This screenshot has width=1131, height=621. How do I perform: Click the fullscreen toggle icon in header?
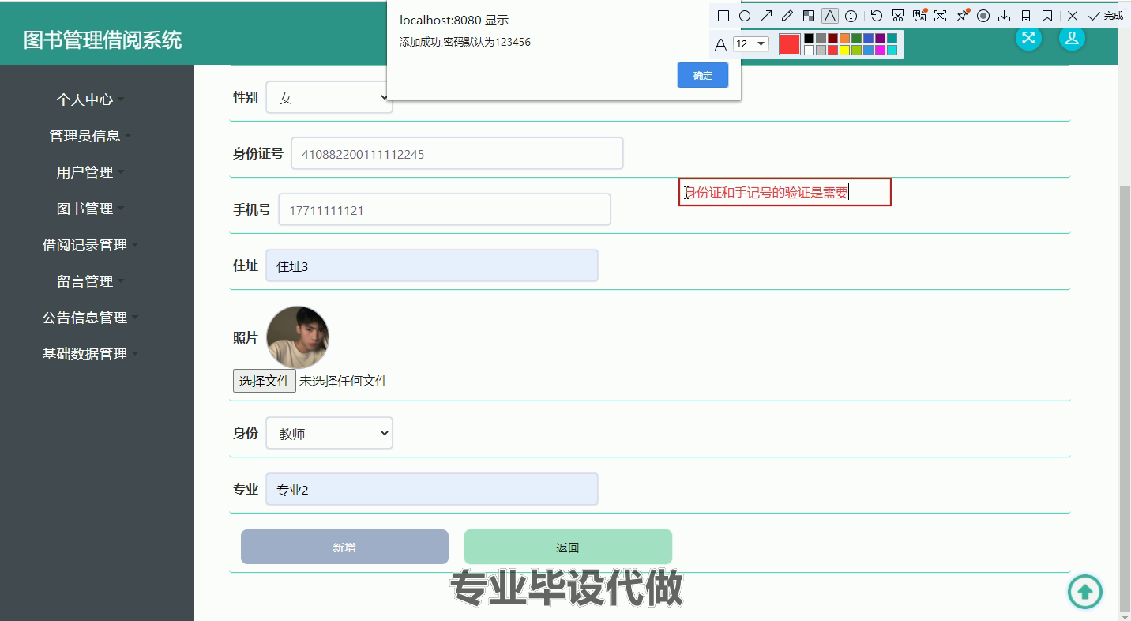coord(1028,38)
